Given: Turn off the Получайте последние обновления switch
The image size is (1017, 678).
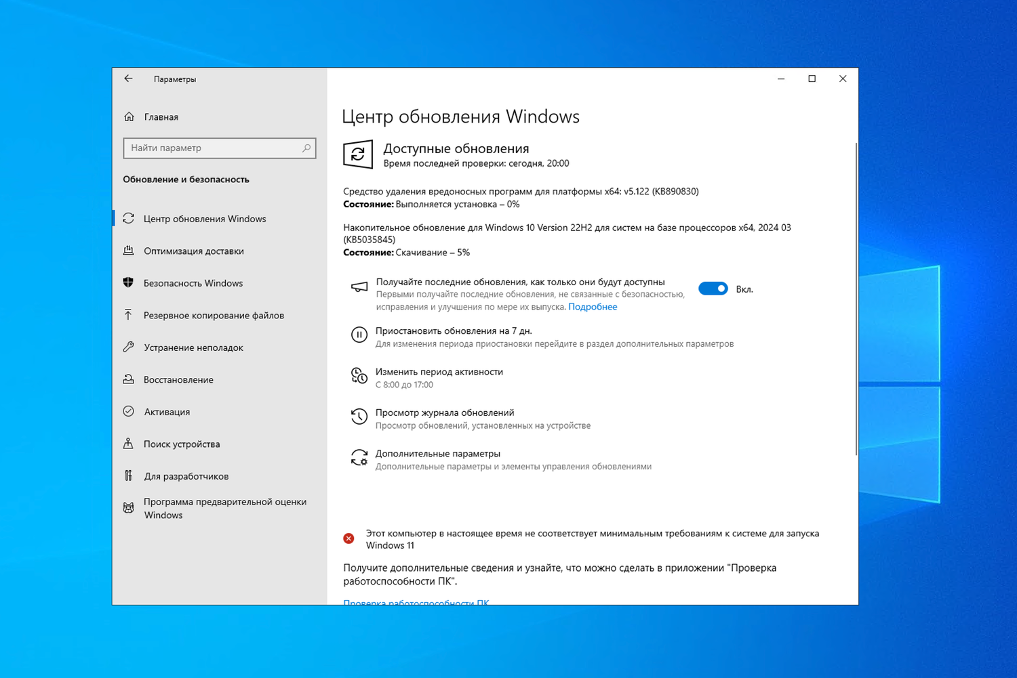Looking at the screenshot, I should pos(713,289).
